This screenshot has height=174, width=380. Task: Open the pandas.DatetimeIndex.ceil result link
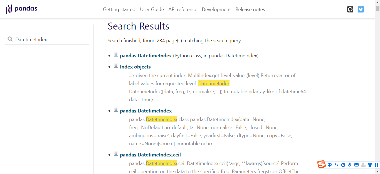coord(150,155)
